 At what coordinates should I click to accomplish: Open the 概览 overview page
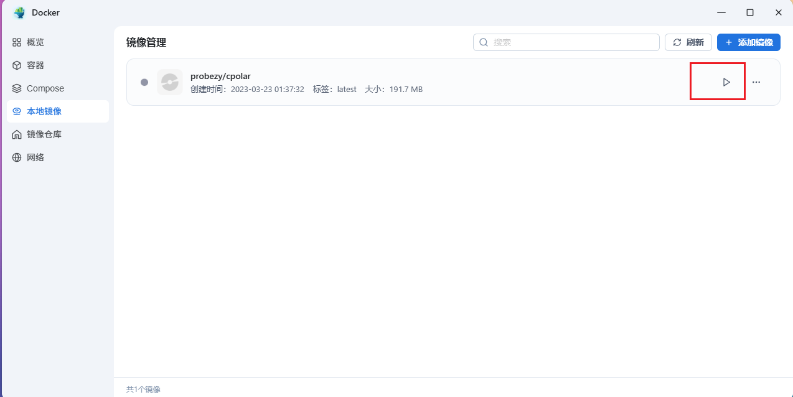click(35, 42)
